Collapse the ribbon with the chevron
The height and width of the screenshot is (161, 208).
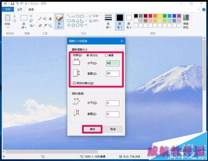pos(199,10)
